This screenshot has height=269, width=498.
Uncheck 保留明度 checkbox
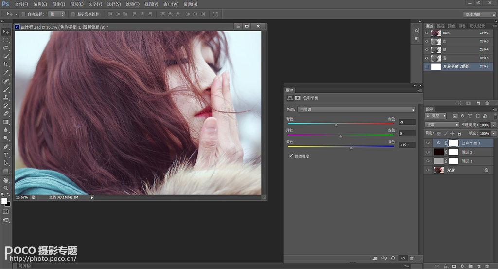pyautogui.click(x=291, y=156)
